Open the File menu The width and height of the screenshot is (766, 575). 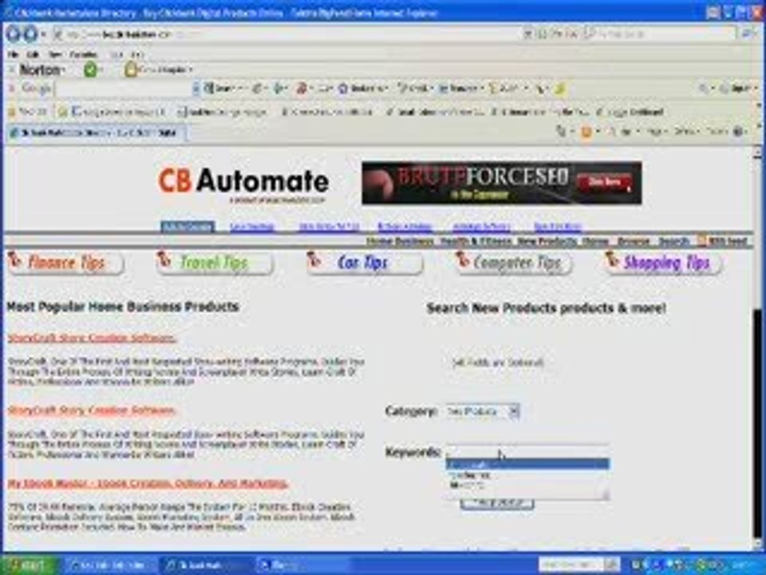pyautogui.click(x=14, y=54)
